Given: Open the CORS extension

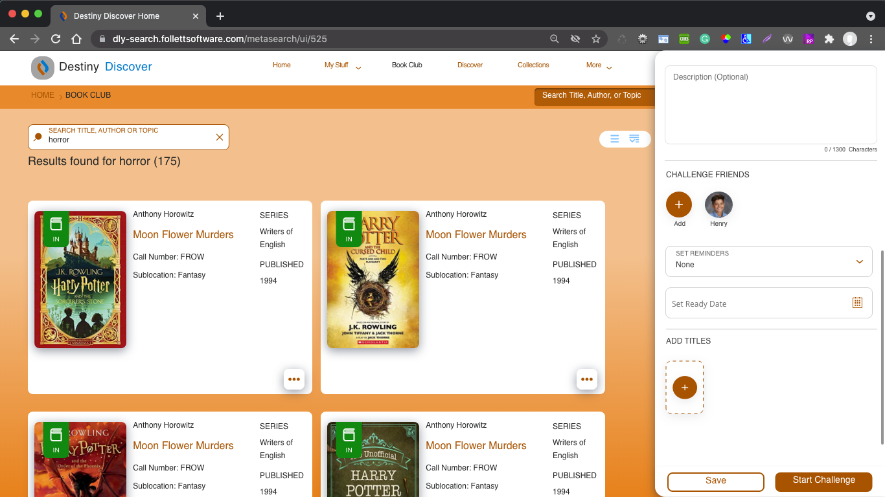Looking at the screenshot, I should point(684,39).
